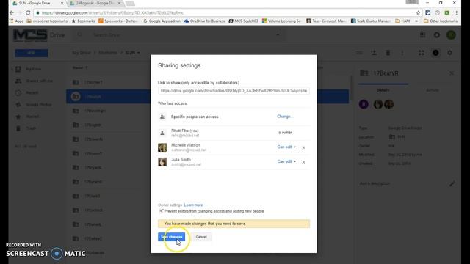
Task: Open the SUN folder breadcrumb dropdown
Action: (132, 53)
